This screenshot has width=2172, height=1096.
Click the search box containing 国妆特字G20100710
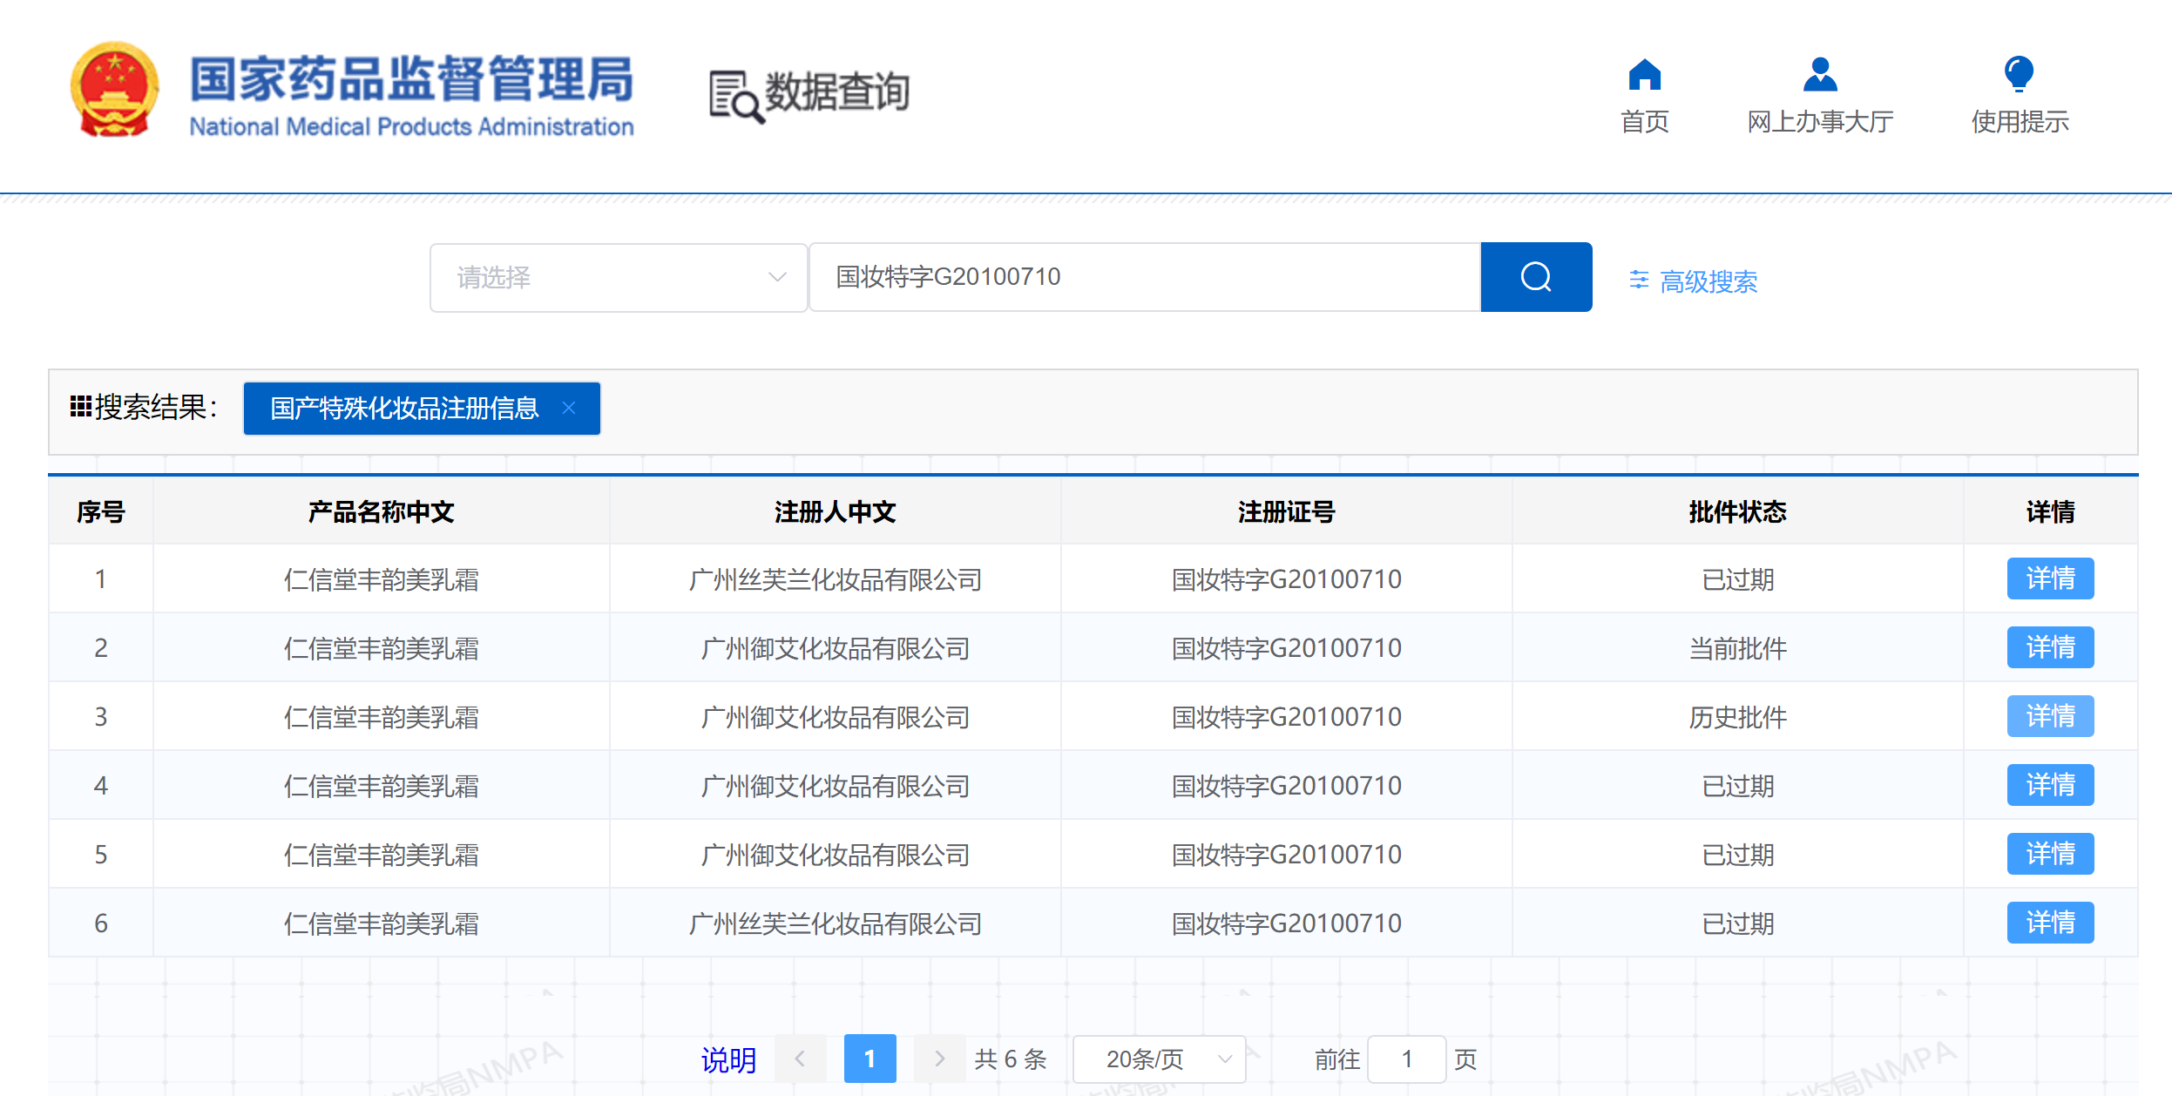(x=1143, y=277)
